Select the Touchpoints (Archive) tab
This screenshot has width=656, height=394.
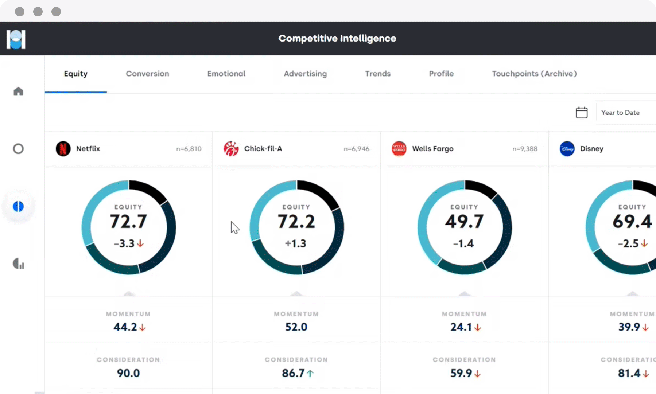534,74
